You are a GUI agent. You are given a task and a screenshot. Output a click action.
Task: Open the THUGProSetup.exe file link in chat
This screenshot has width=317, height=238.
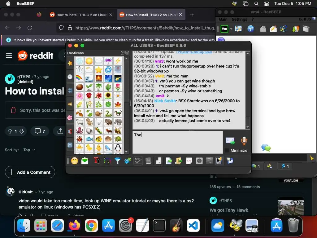click(194, 52)
